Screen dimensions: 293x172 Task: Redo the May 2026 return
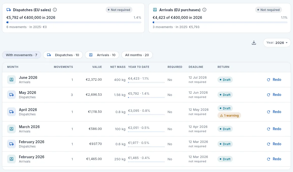[x=274, y=95]
